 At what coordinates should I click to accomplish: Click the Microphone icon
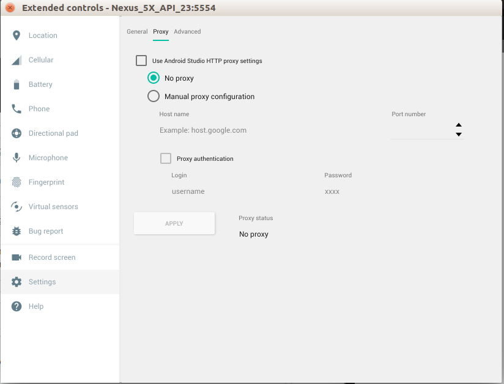(17, 158)
